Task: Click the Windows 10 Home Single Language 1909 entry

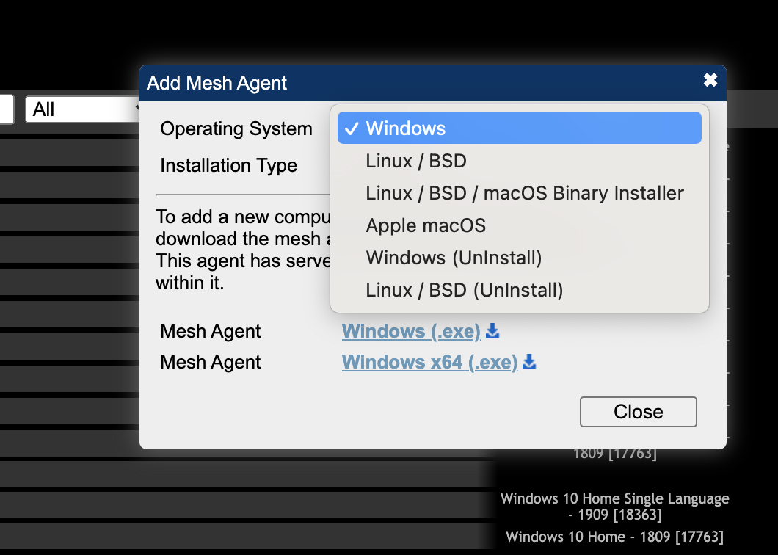Action: tap(615, 506)
